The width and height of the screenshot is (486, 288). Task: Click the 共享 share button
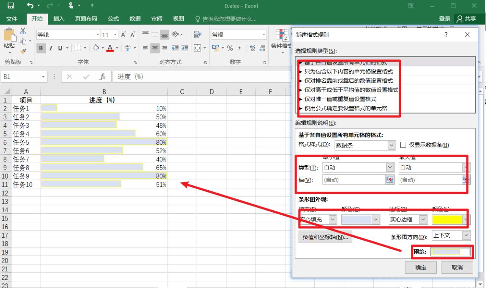pos(467,19)
